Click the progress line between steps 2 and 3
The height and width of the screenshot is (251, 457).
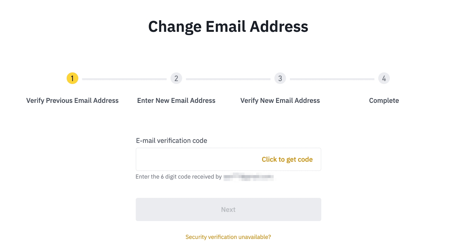[228, 79]
